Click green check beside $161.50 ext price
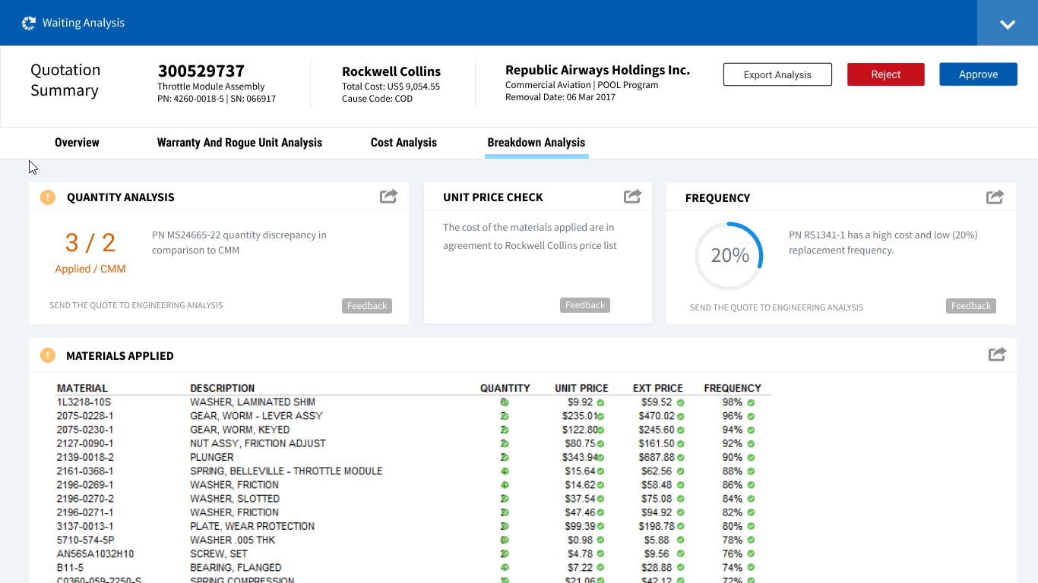 pyautogui.click(x=681, y=443)
